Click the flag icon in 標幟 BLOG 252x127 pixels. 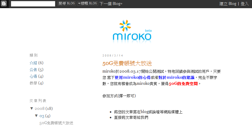pos(79,3)
